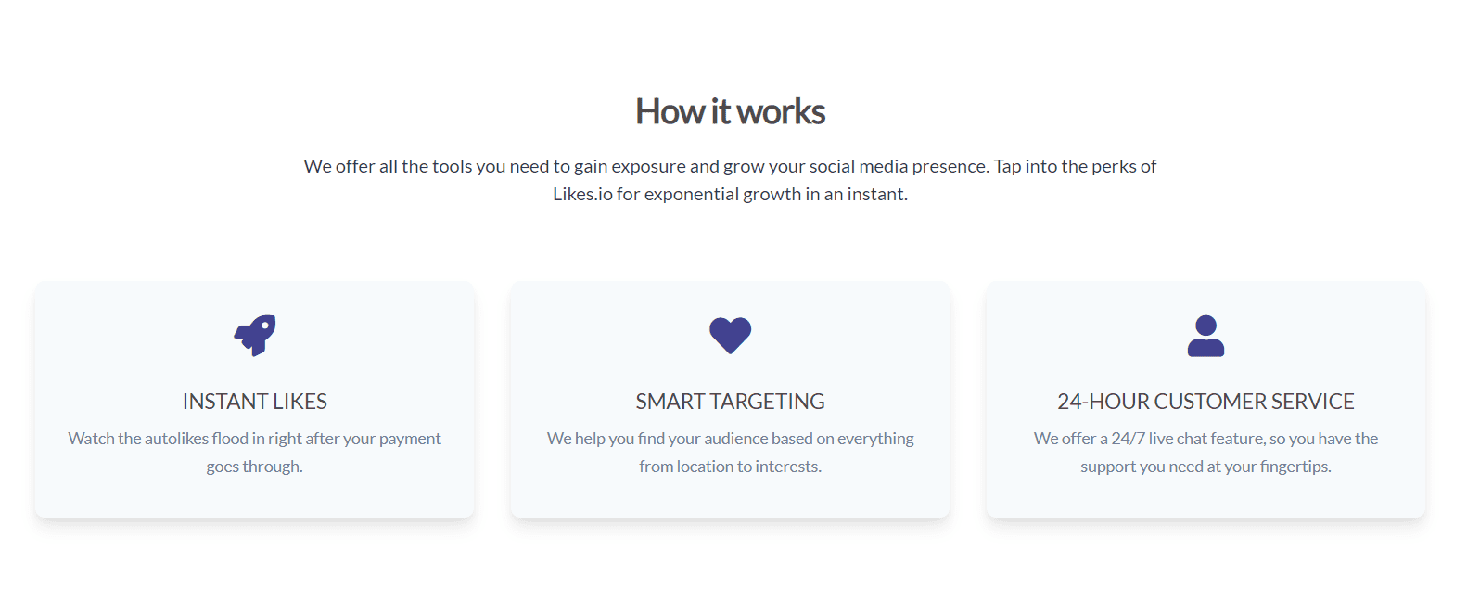Screen dimensions: 1467x614
Task: Click "support you need at your fingertips." text
Action: 1205,467
